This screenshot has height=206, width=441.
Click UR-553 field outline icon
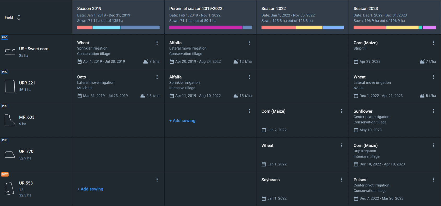pyautogui.click(x=10, y=189)
